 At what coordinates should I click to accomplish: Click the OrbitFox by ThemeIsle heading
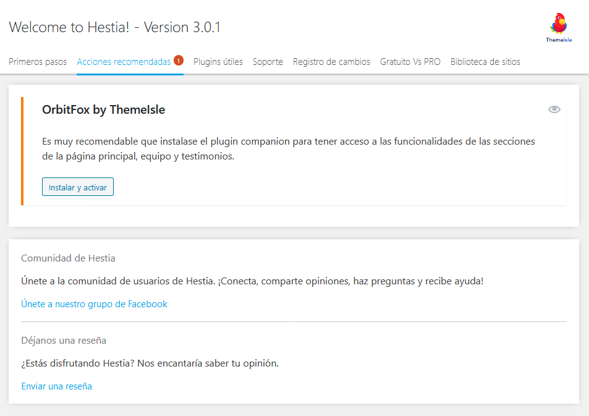(x=103, y=110)
